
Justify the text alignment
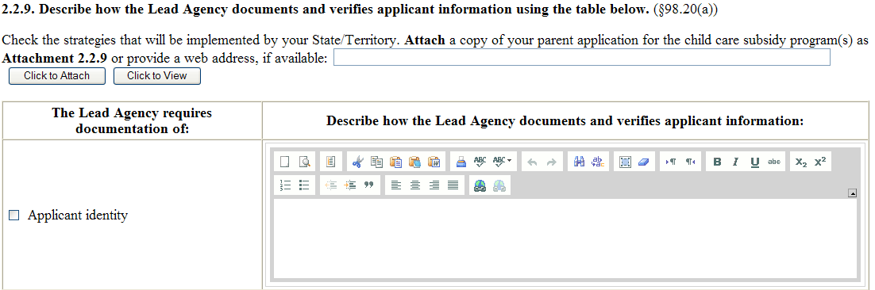pyautogui.click(x=453, y=185)
